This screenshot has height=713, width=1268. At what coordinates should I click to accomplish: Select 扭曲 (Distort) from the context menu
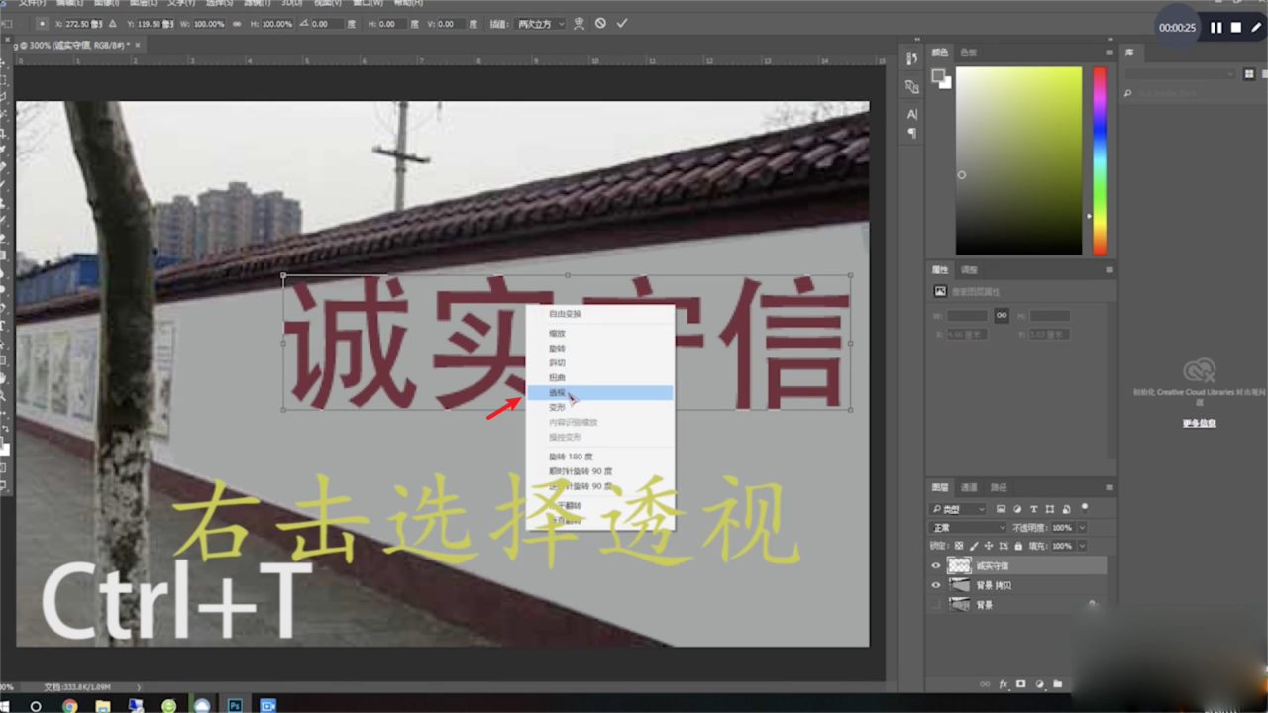pyautogui.click(x=599, y=378)
